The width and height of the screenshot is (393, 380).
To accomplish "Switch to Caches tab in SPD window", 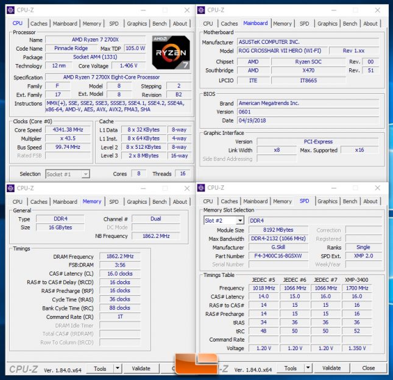I will point(229,201).
